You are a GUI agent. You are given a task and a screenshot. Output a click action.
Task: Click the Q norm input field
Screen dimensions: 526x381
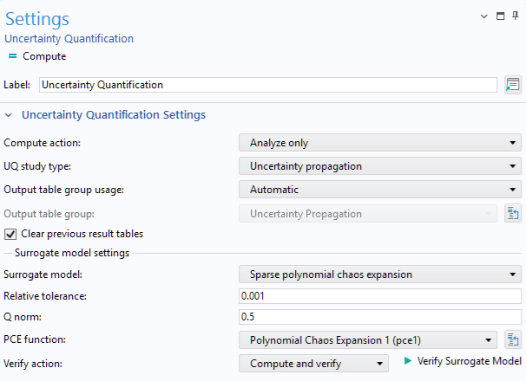[380, 317]
